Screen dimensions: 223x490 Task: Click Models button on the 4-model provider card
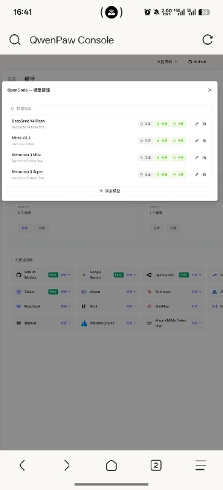[x=25, y=228]
